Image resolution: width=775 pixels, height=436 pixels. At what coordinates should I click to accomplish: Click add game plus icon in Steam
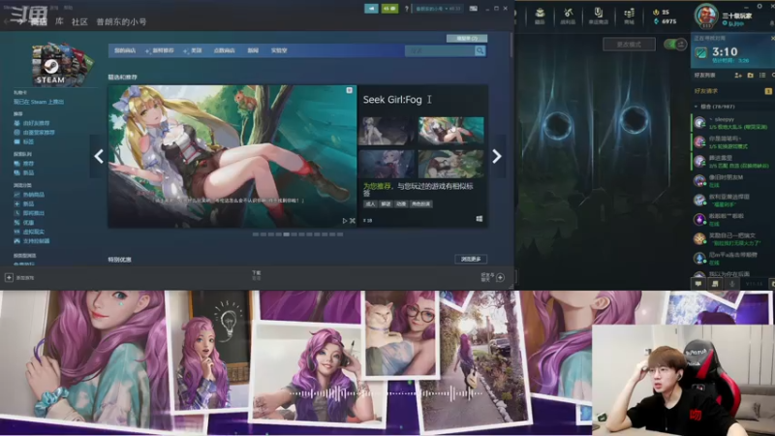point(9,278)
